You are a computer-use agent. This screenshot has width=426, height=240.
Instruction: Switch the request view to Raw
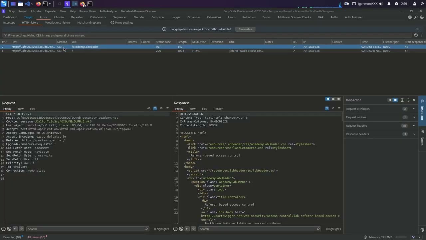click(21, 109)
